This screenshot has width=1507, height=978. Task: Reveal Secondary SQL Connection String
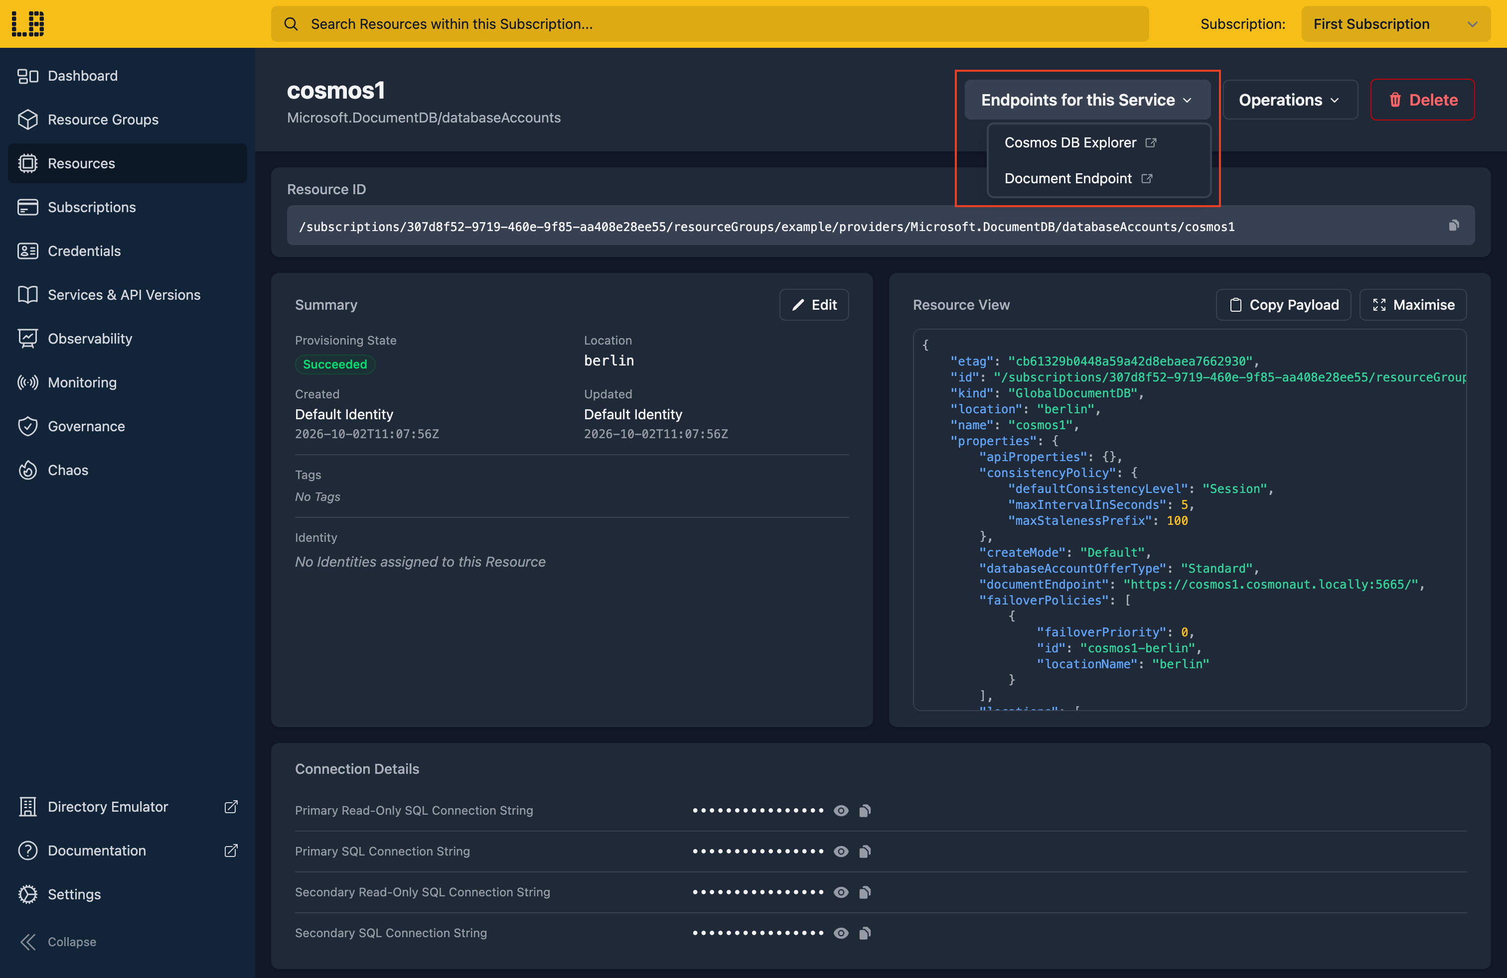tap(841, 933)
